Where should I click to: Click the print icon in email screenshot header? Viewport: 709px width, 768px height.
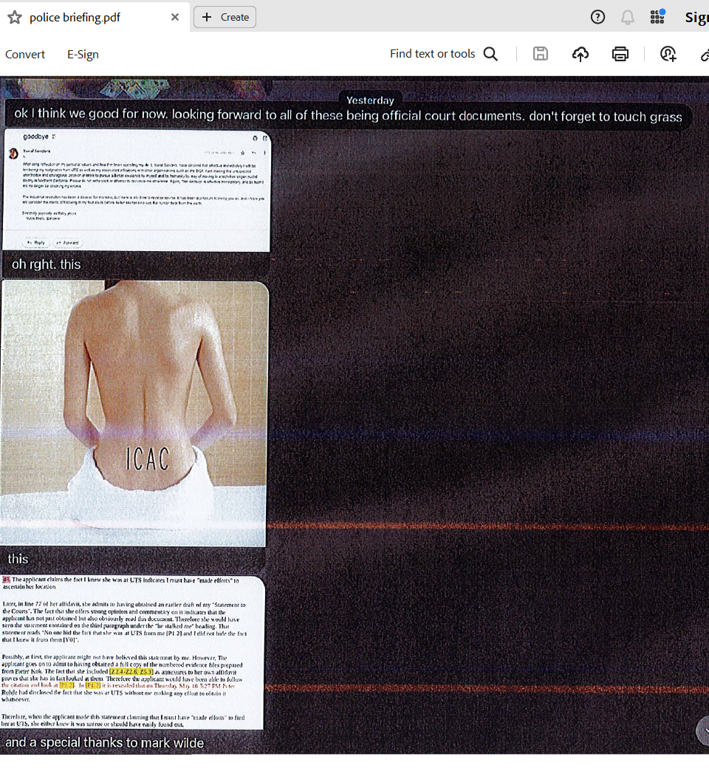pyautogui.click(x=255, y=138)
